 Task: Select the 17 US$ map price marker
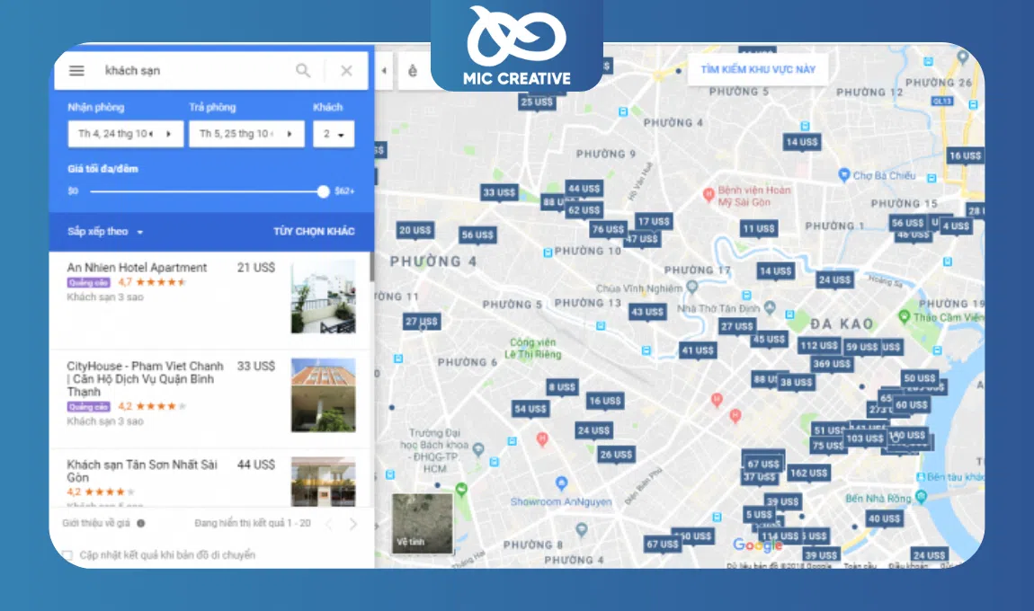point(654,221)
